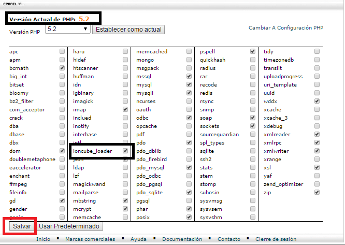The height and width of the screenshot is (245, 345).
Task: Uncheck the xmlreader extension
Action: click(317, 134)
